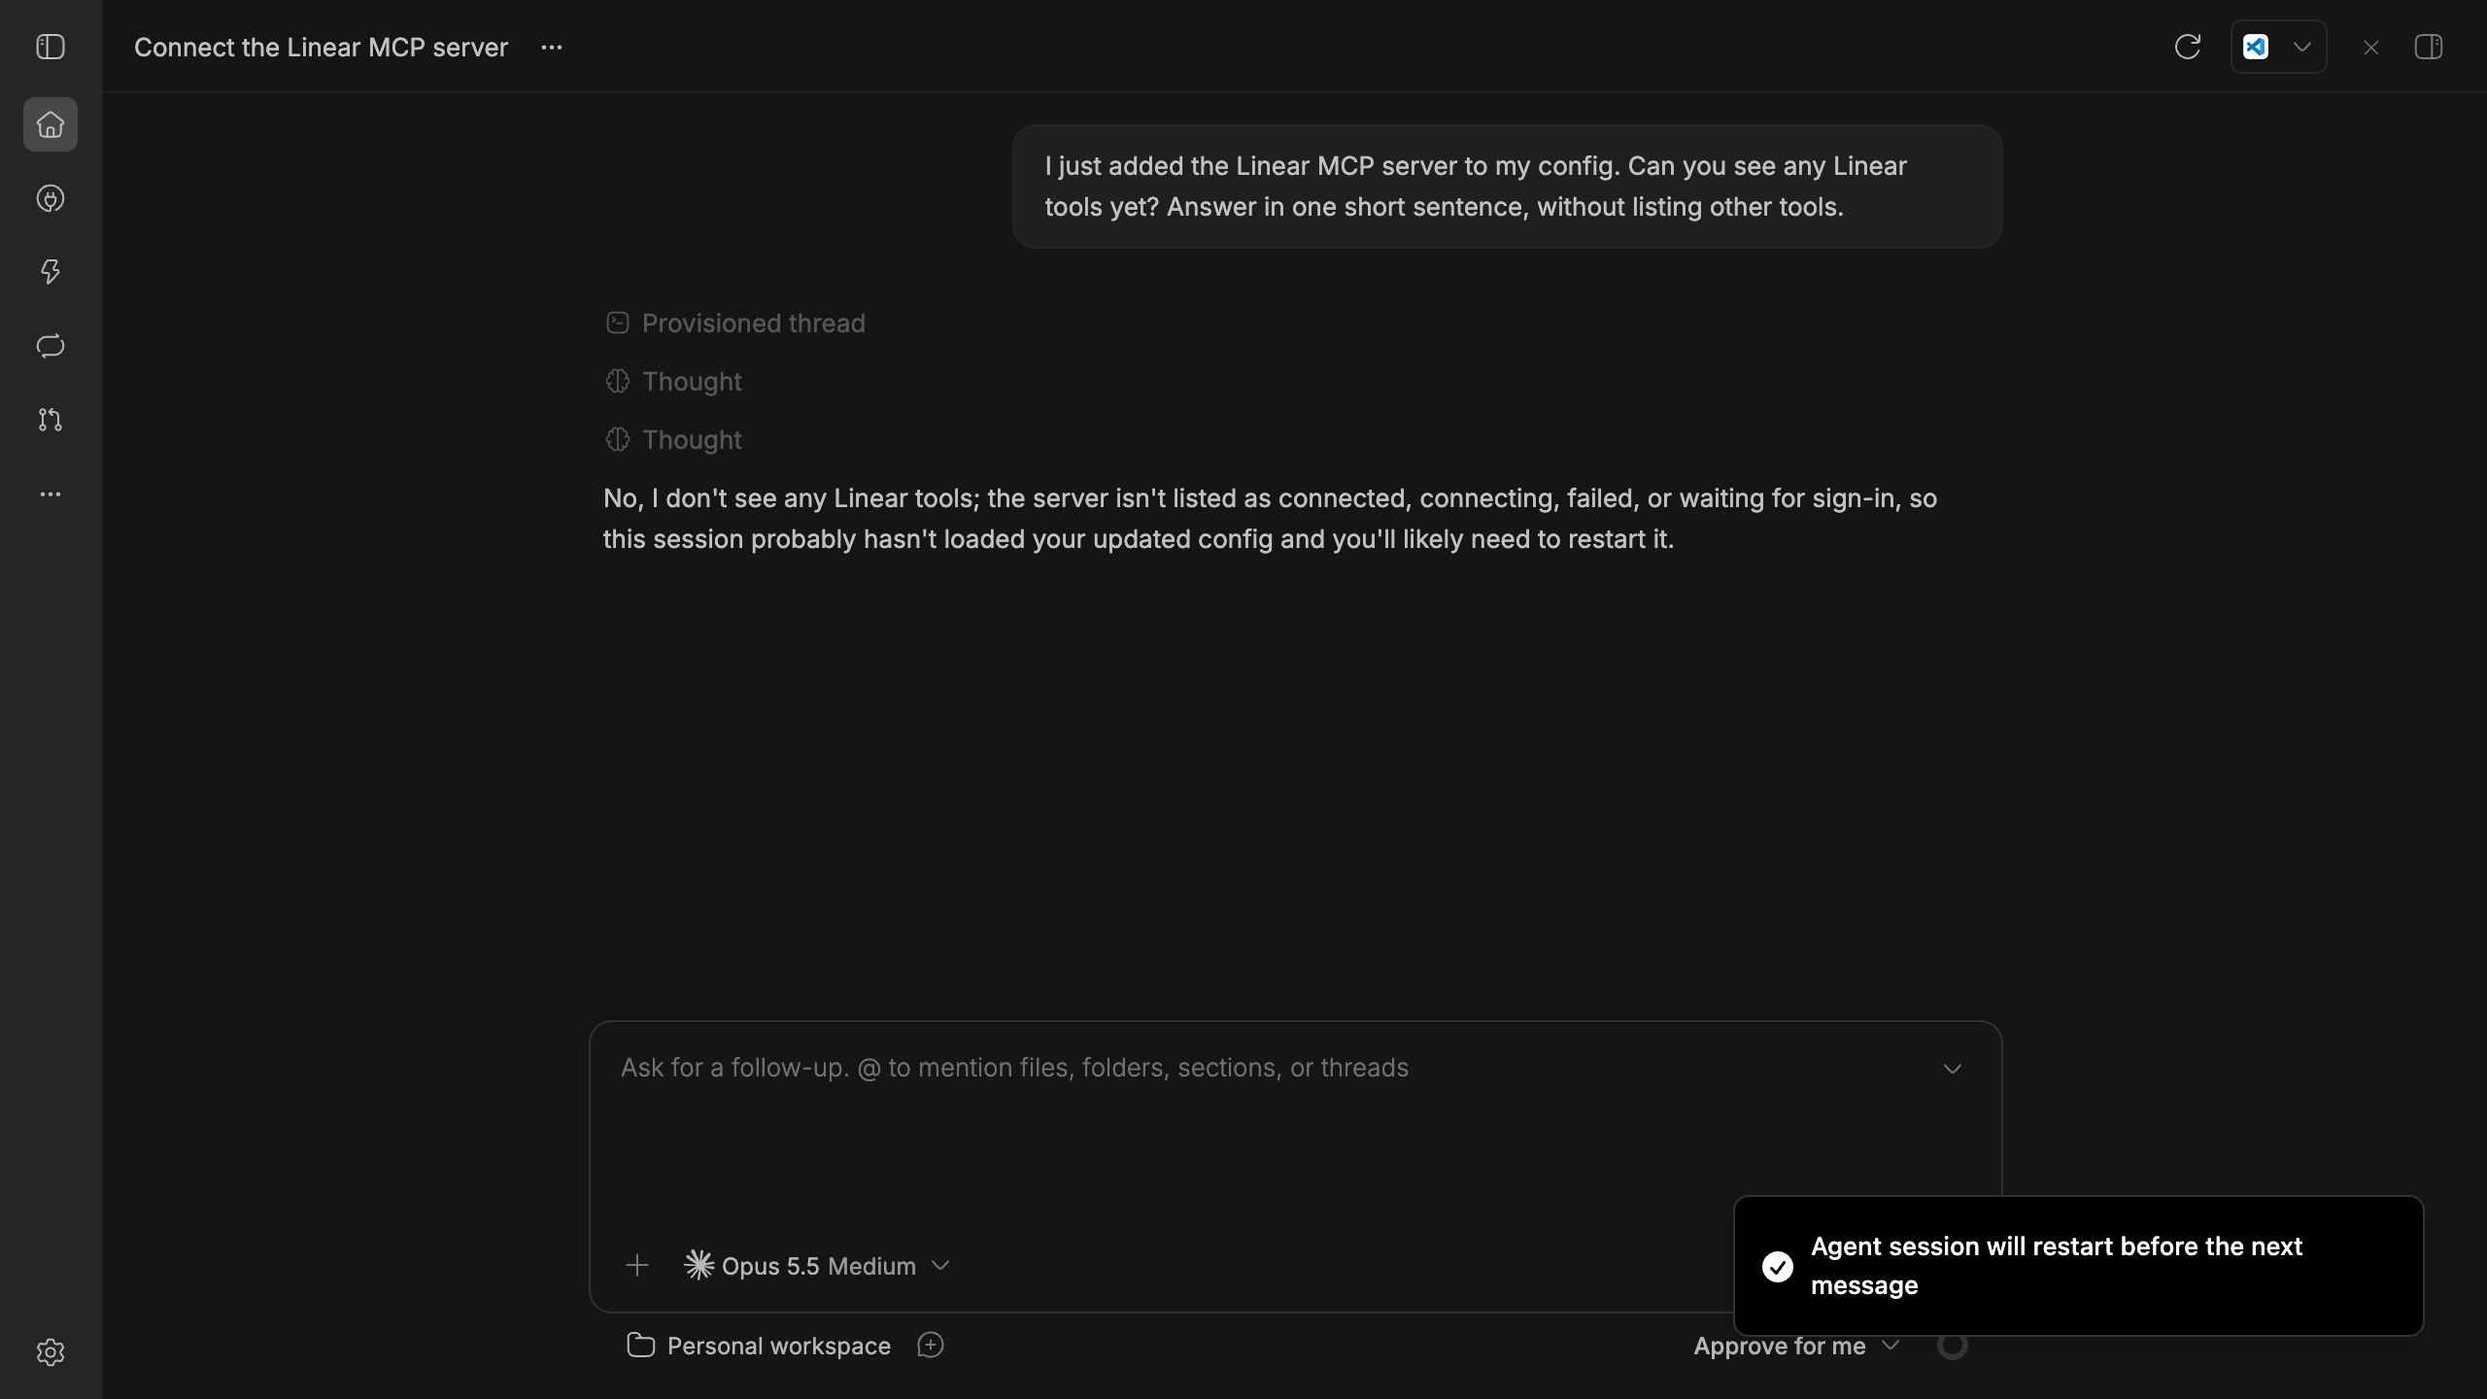Open the pull requests icon in sidebar
Image resolution: width=2487 pixels, height=1399 pixels.
(x=51, y=420)
